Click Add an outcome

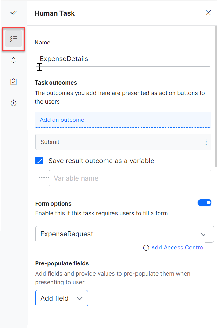(123, 120)
